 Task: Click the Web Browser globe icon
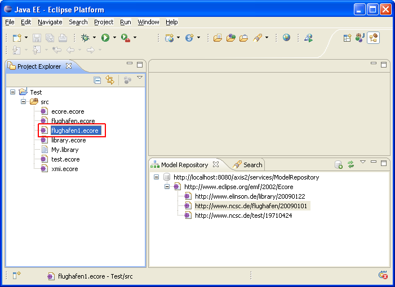tap(286, 38)
